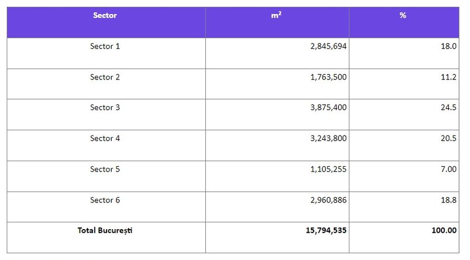Click the 3,875,400 area value
The image size is (470, 260).
(x=328, y=107)
